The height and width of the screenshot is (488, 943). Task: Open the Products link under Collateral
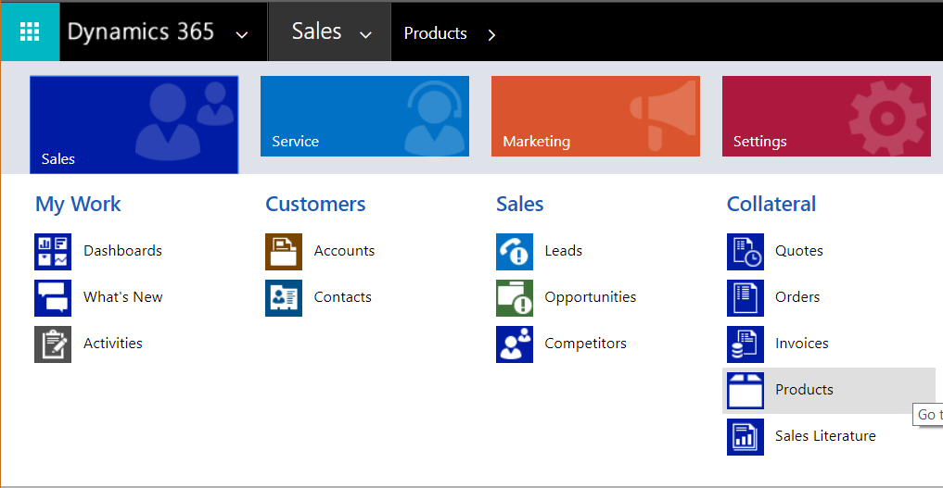click(x=804, y=389)
